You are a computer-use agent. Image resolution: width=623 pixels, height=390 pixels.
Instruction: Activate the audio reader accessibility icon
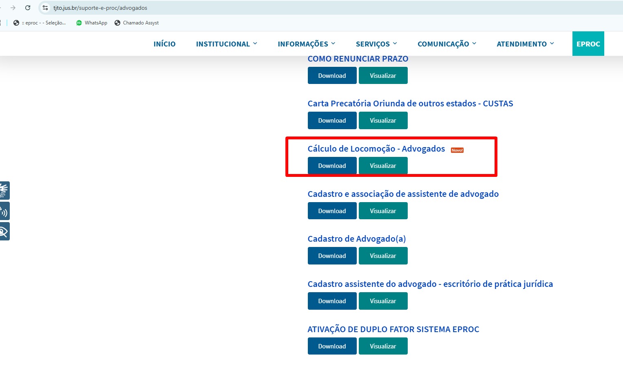(4, 211)
